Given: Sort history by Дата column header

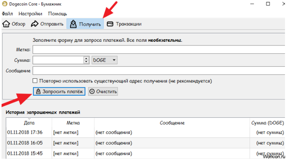Looking at the screenshot, I should pos(29,123).
